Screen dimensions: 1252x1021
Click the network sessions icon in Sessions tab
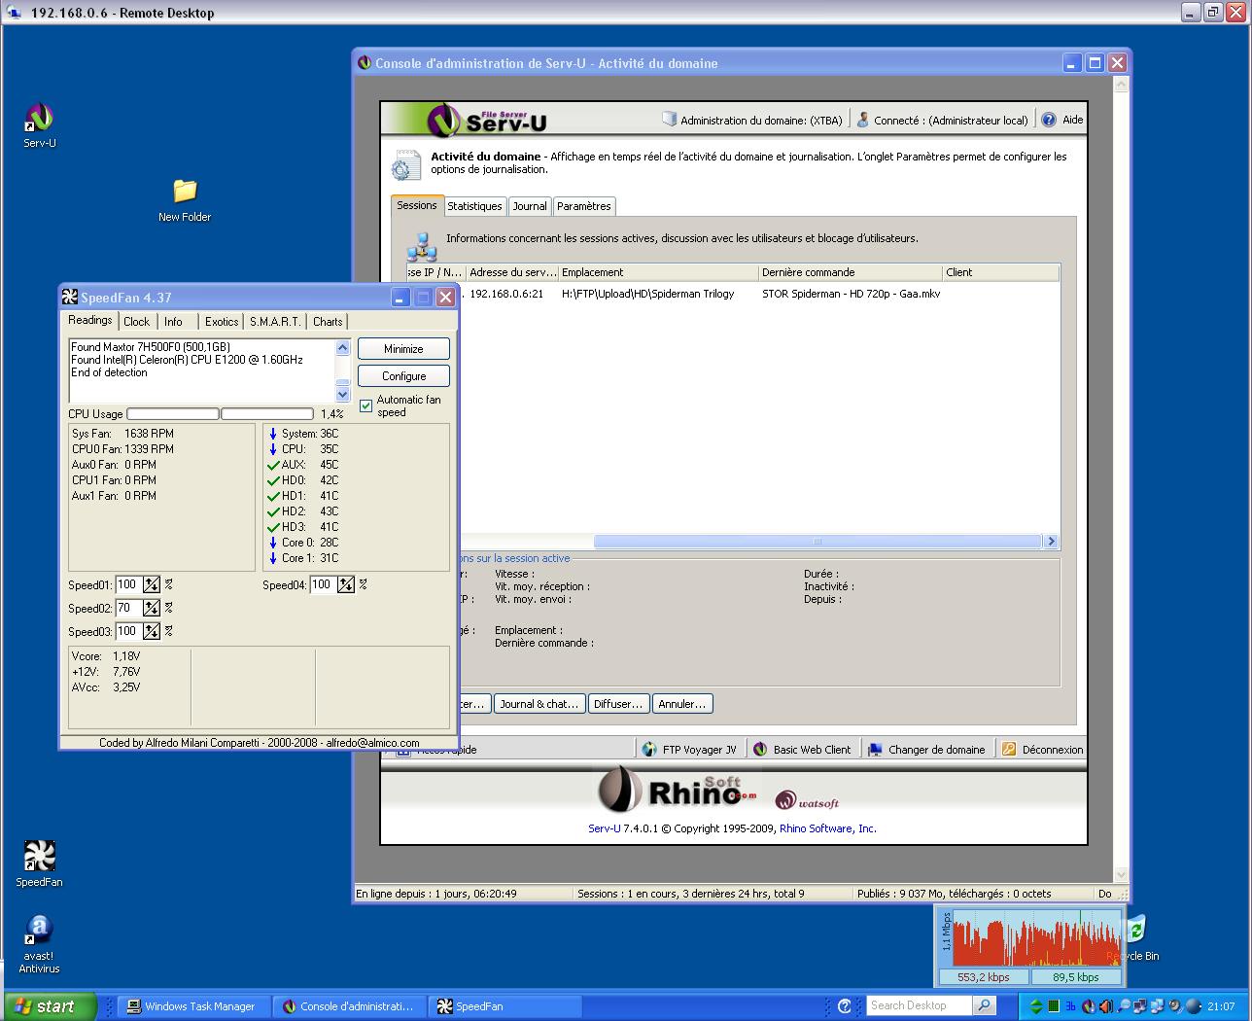tap(422, 247)
